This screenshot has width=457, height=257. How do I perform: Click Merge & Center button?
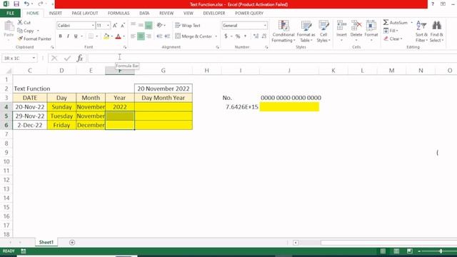coord(194,36)
